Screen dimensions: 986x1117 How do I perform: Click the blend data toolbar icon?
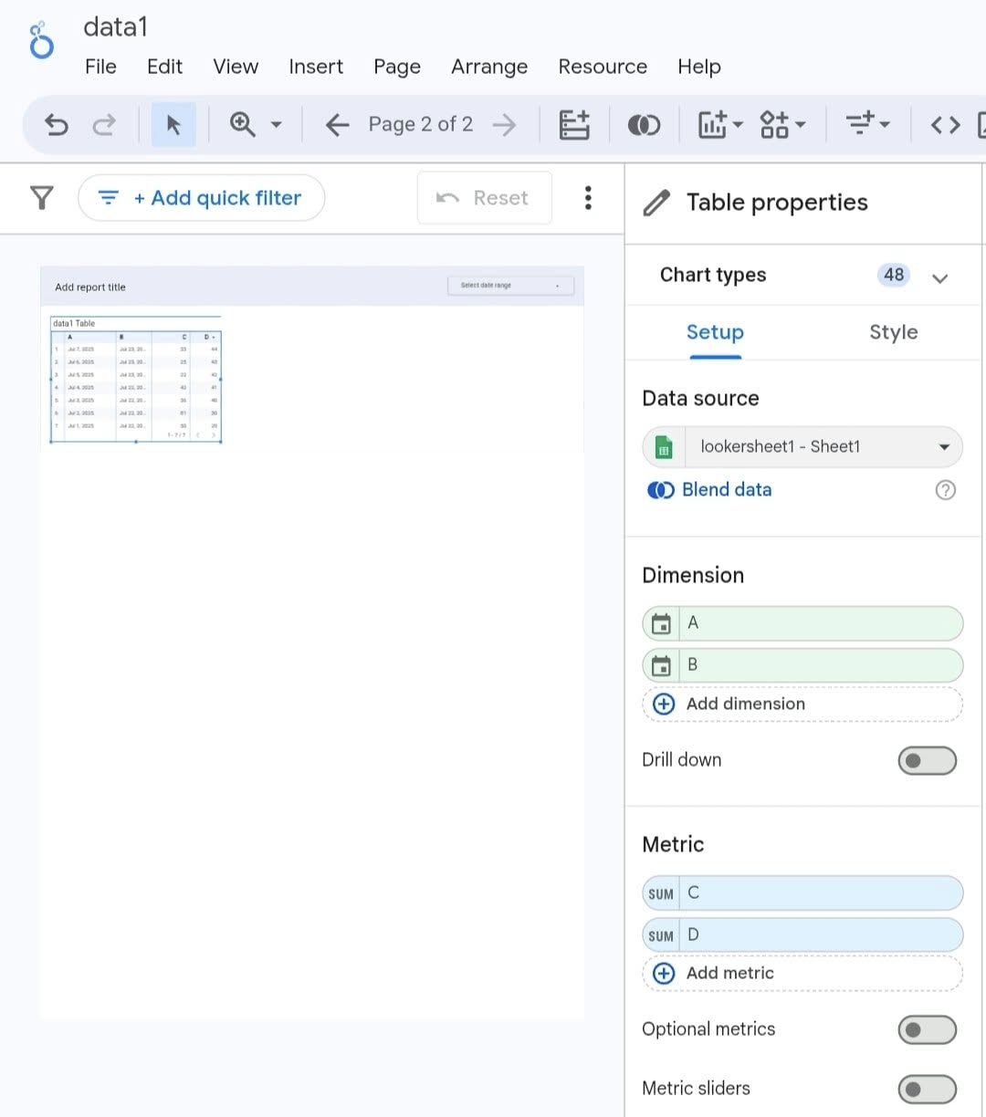coord(644,125)
